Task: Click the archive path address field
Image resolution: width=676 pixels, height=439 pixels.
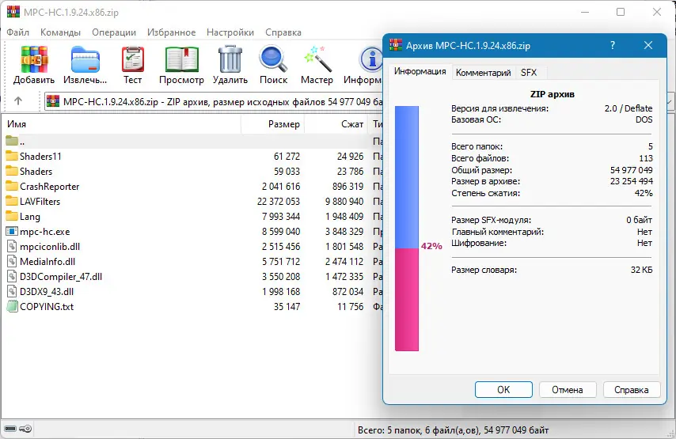Action: click(x=214, y=102)
